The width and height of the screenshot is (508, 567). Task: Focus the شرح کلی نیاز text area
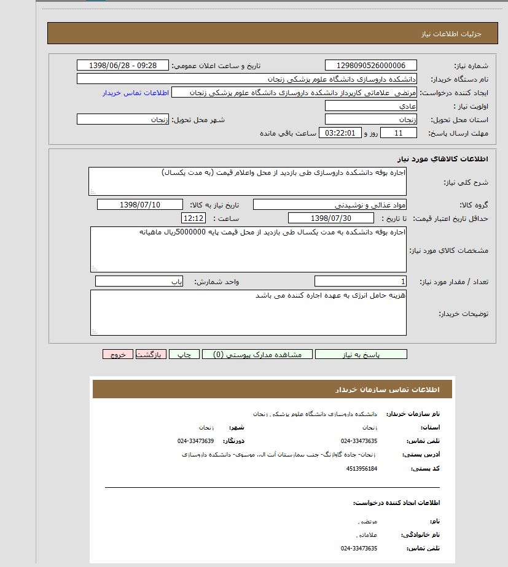[247, 182]
